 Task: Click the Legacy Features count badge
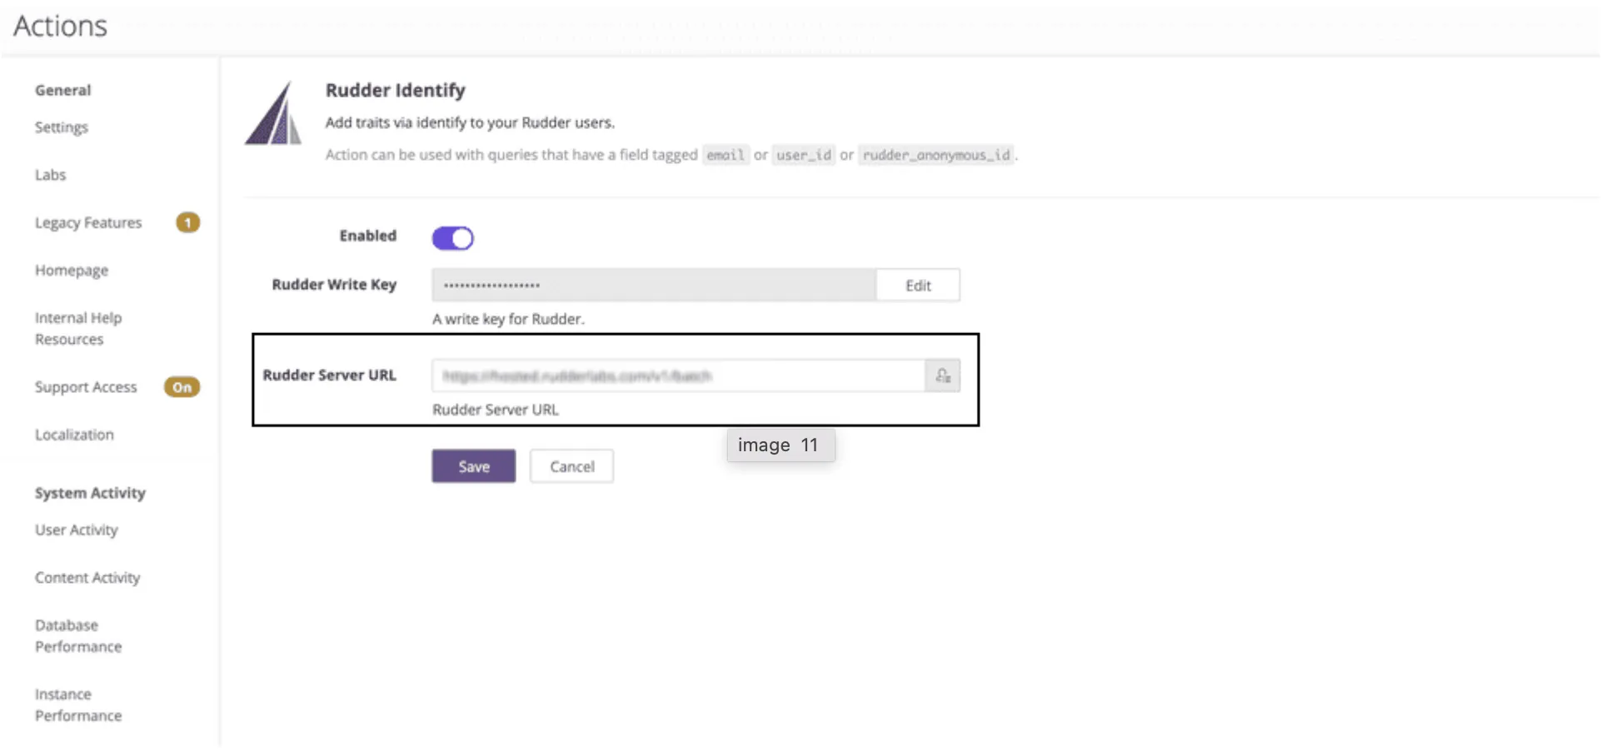188,222
